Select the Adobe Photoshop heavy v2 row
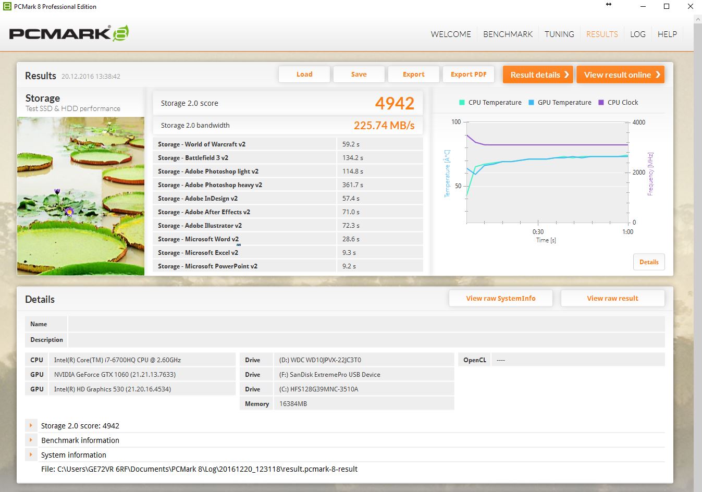 288,185
